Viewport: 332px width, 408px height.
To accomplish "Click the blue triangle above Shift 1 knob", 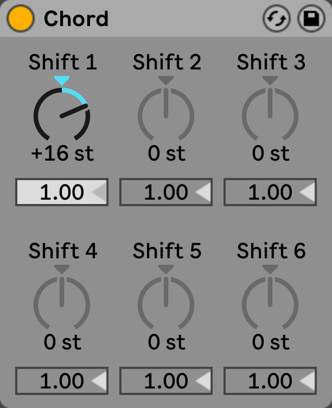I will coord(62,81).
